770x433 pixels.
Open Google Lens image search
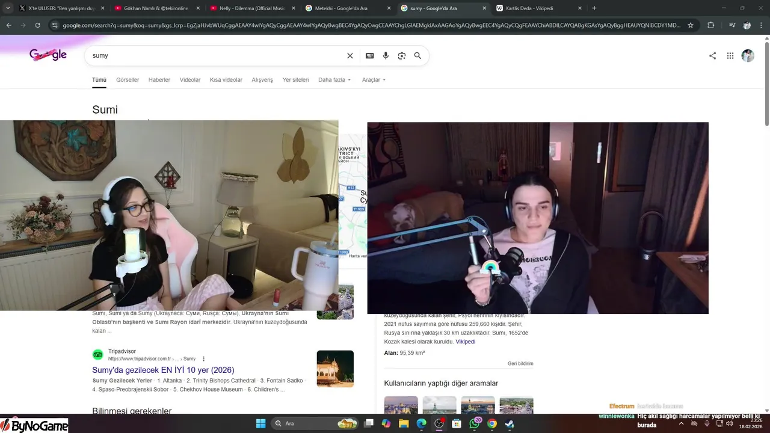[402, 55]
